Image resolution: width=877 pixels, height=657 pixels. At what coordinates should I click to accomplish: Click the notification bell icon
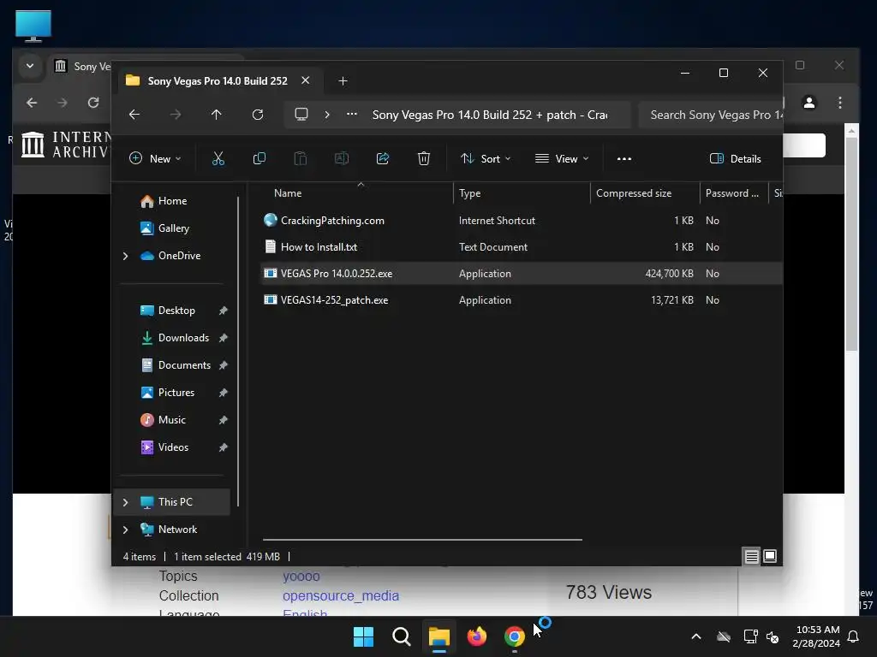point(854,636)
